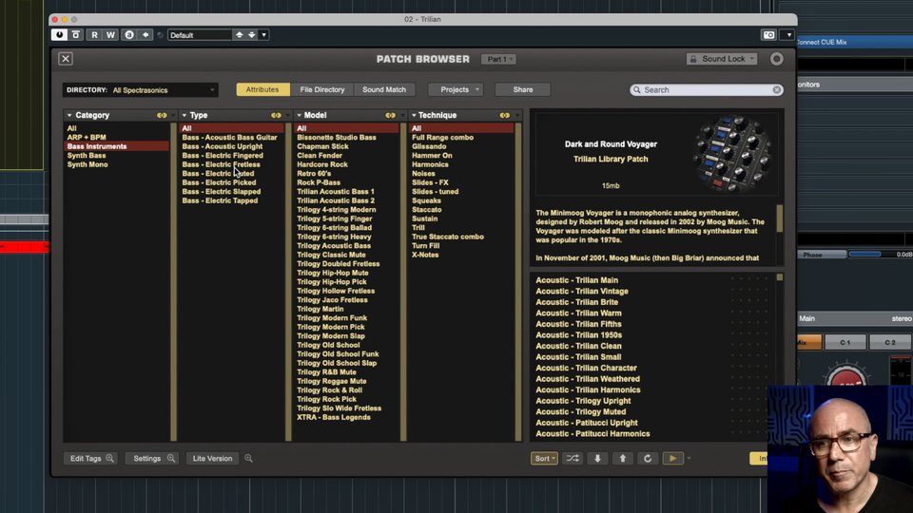Open the audition options arrow beside play
The height and width of the screenshot is (513, 913).
point(689,458)
